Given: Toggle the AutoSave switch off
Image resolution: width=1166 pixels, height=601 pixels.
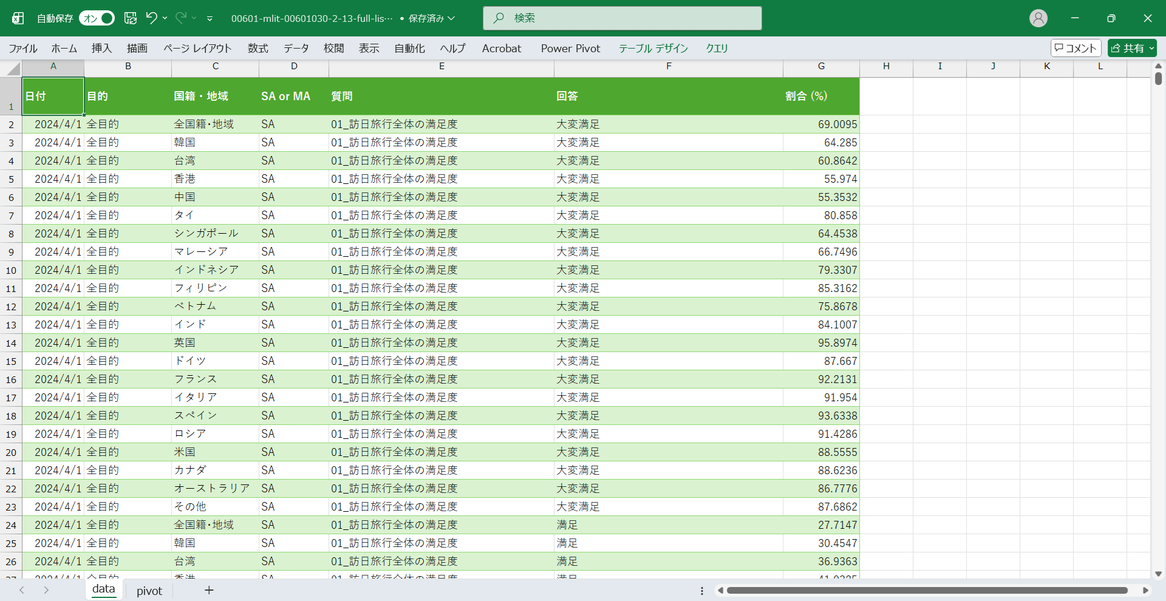Looking at the screenshot, I should pyautogui.click(x=97, y=18).
